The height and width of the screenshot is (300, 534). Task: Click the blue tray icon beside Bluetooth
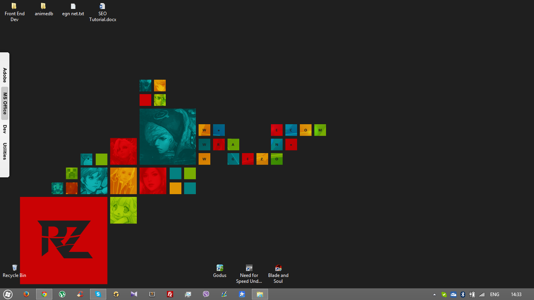pyautogui.click(x=453, y=295)
